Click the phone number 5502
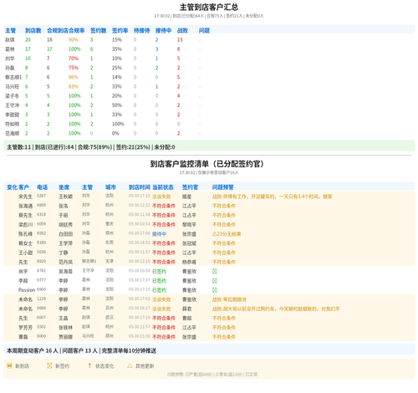418x393 pixels. pos(41,327)
